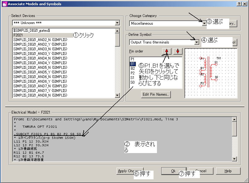Select pin P2 in the Pin order list
The height and width of the screenshot is (183, 249).
pos(133,73)
